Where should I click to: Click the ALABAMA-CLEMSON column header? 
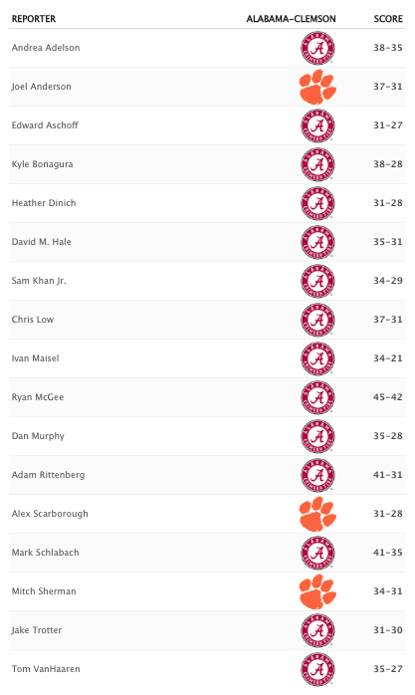click(291, 19)
